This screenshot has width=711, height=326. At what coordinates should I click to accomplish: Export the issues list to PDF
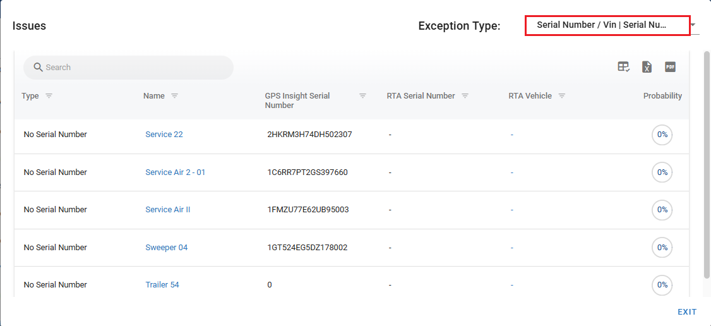(x=670, y=67)
